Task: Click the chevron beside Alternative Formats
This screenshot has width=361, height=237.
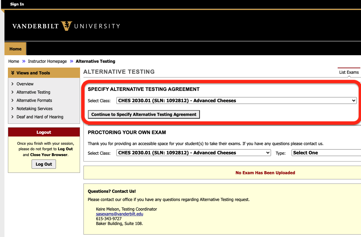Action: pos(13,100)
